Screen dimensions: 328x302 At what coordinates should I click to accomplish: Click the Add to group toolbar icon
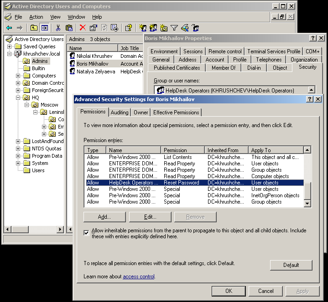click(195, 28)
